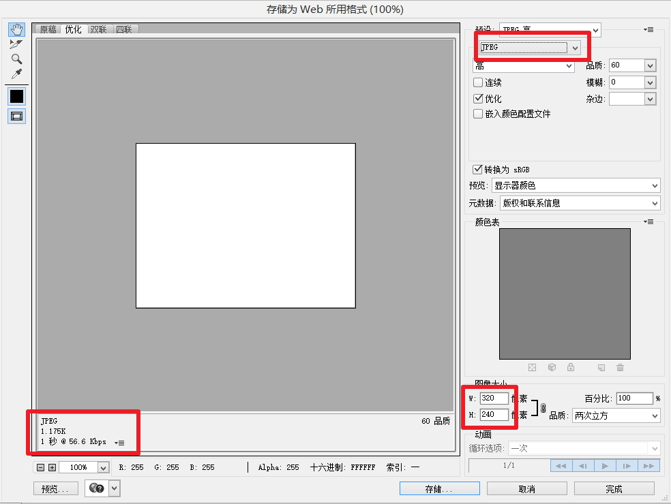
Task: Open the optimize panel flyout menu
Action: [648, 29]
